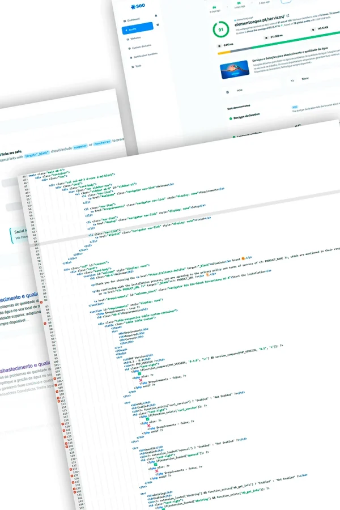This screenshot has width=340, height=510.
Task: Collapse the code fold at line 44
Action: tap(28, 177)
